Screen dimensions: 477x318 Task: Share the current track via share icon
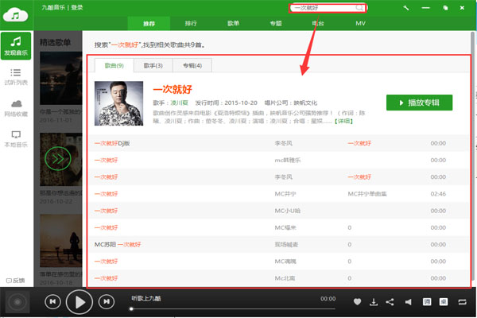(390, 302)
